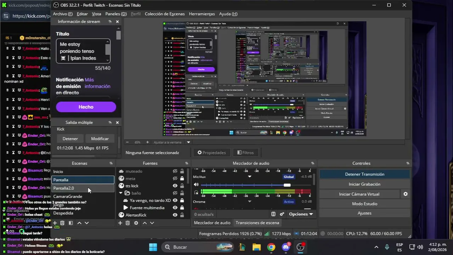This screenshot has width=453, height=255.
Task: Move scene up with arrow in Escenas
Action: (x=79, y=223)
